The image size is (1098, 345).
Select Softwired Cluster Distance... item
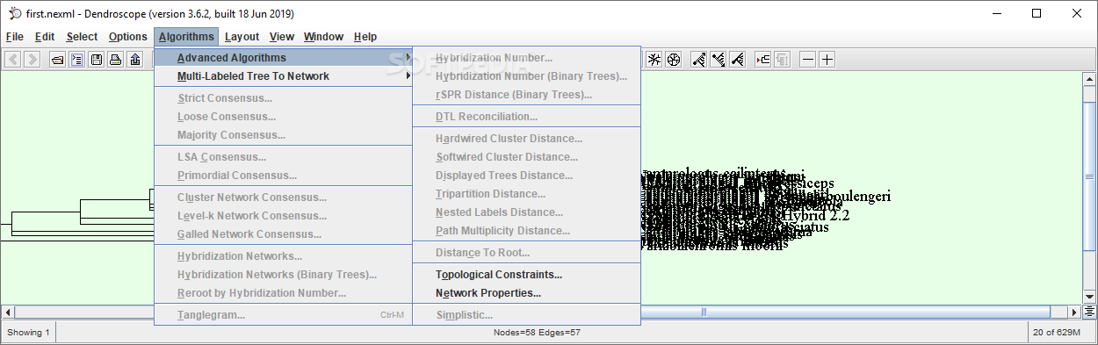point(526,157)
